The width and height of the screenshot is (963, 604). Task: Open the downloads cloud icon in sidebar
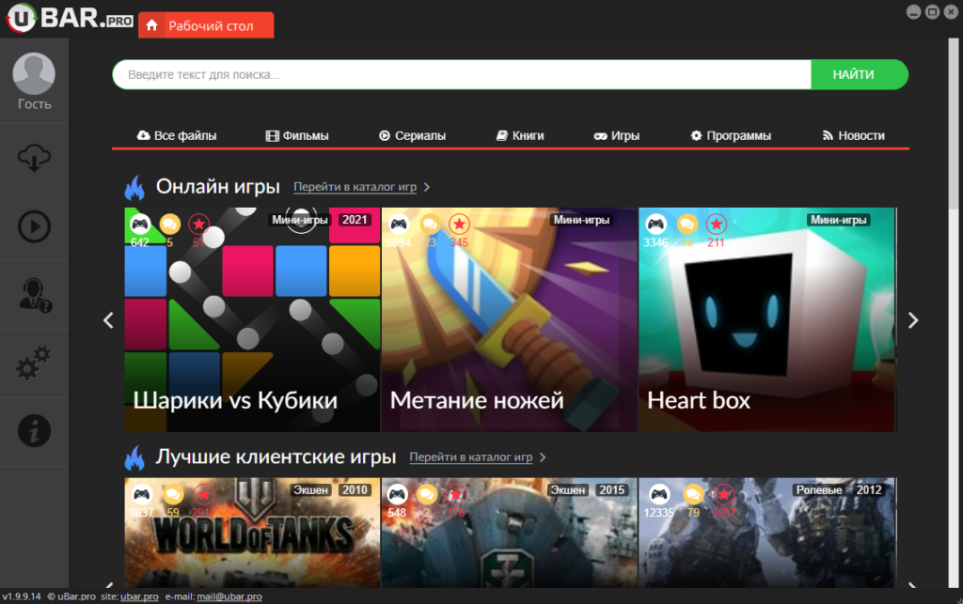tap(34, 158)
